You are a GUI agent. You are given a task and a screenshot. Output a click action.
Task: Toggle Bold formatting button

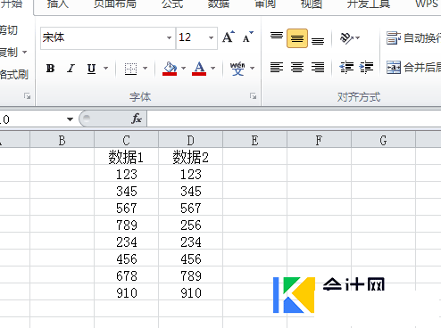click(x=51, y=69)
